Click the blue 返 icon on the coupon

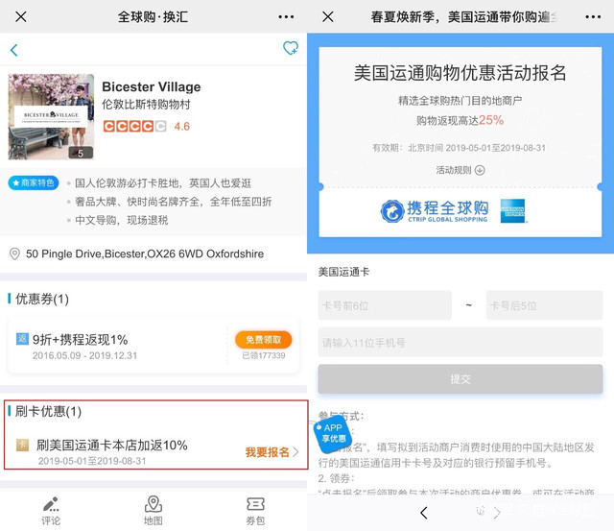22,339
